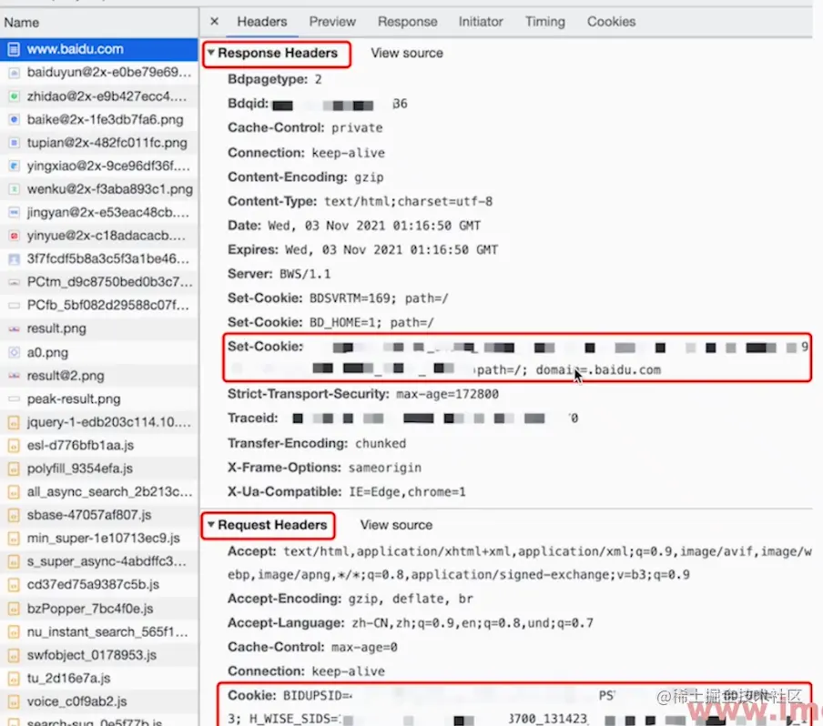The height and width of the screenshot is (726, 823).
Task: Select voice_c0f9ab2.js in request list
Action: tap(99, 701)
